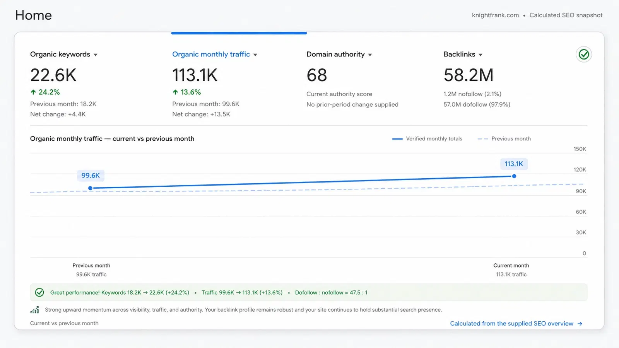The height and width of the screenshot is (348, 619).
Task: Click the arrow icon after SEO overview link
Action: click(580, 324)
